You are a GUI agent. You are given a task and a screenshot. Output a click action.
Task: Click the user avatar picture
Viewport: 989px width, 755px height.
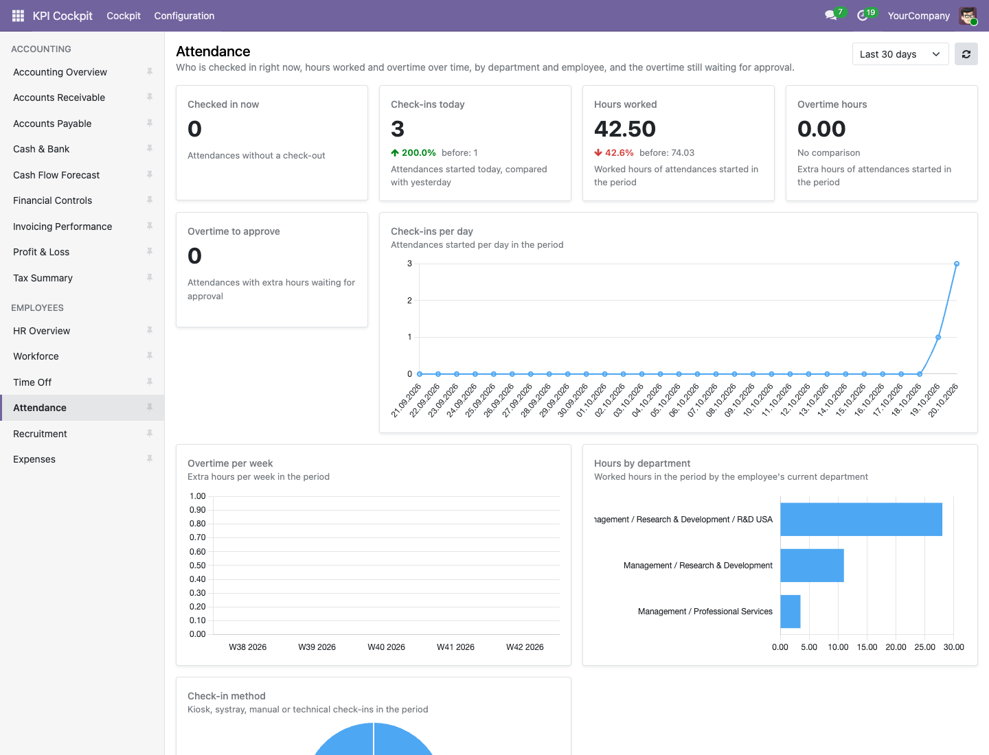(968, 16)
